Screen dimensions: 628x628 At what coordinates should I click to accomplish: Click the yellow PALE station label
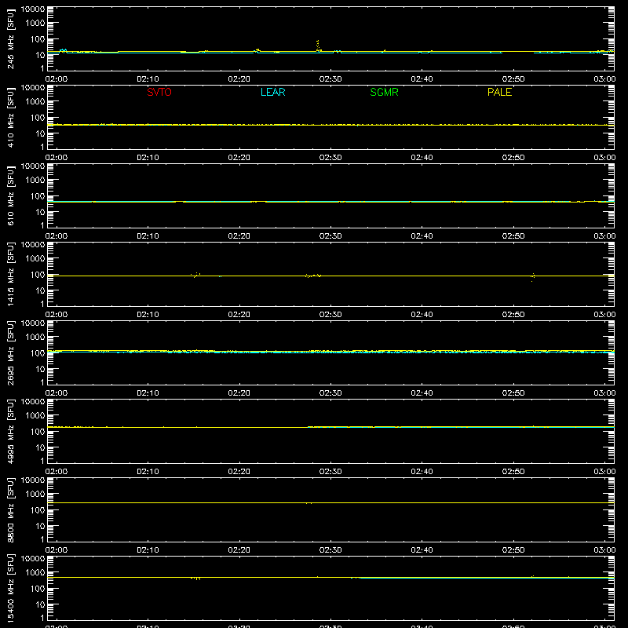tap(499, 92)
